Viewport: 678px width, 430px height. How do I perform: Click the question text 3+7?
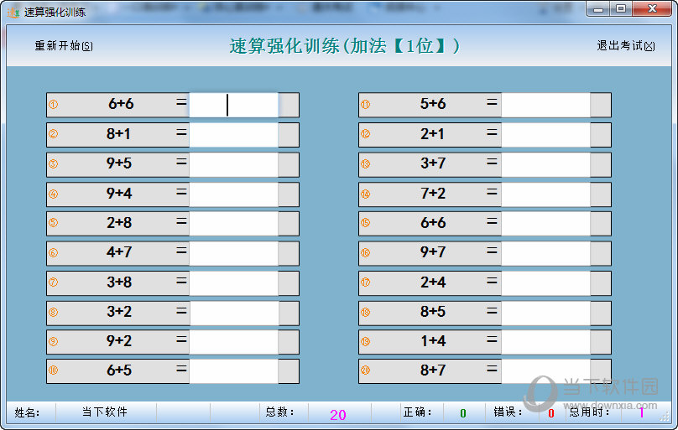(433, 163)
